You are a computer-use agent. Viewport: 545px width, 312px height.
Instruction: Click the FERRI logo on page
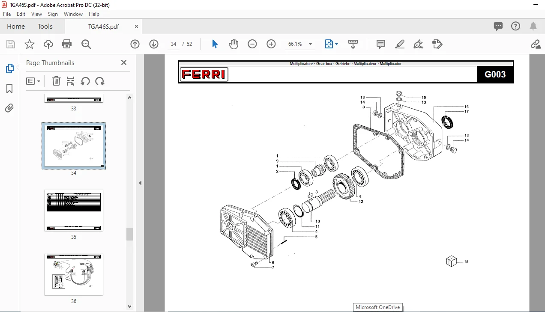click(x=204, y=74)
